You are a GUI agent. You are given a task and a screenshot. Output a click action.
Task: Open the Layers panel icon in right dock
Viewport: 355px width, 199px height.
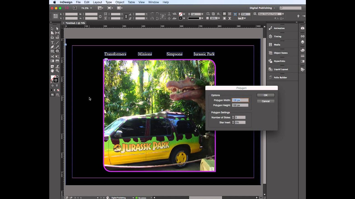(x=303, y=42)
